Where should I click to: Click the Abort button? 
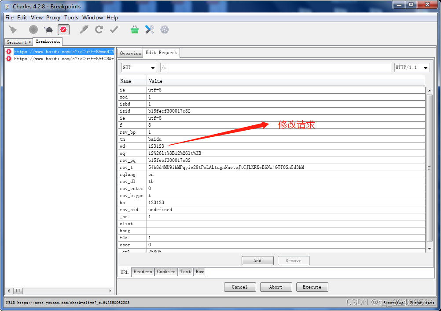pos(276,287)
